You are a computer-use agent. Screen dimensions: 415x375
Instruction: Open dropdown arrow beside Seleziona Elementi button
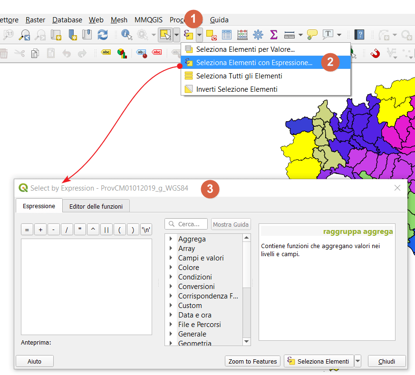pos(358,361)
